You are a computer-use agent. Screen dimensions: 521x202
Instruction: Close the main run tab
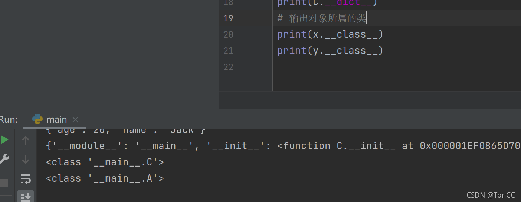[x=75, y=120]
